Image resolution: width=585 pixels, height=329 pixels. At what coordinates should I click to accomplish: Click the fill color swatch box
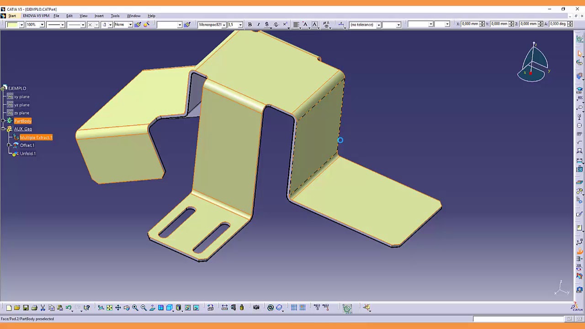[12, 24]
